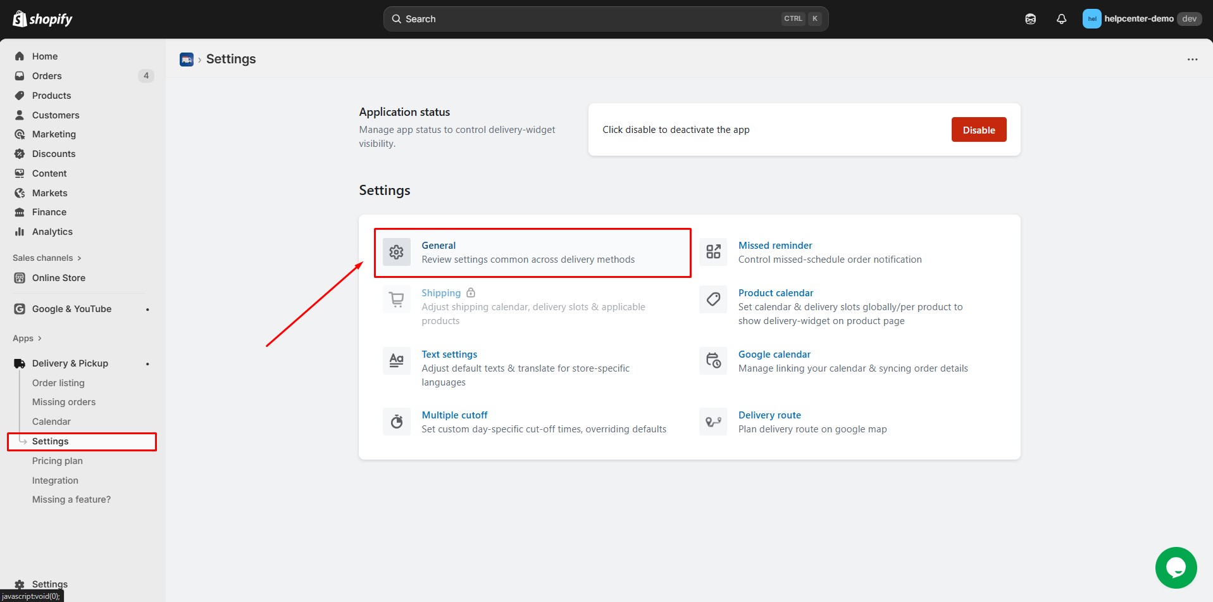The width and height of the screenshot is (1213, 602).
Task: Click the Missed reminder grid icon
Action: click(713, 252)
